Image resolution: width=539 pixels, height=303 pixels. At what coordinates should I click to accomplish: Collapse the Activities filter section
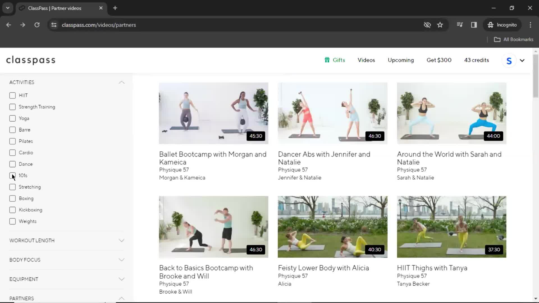click(x=122, y=82)
